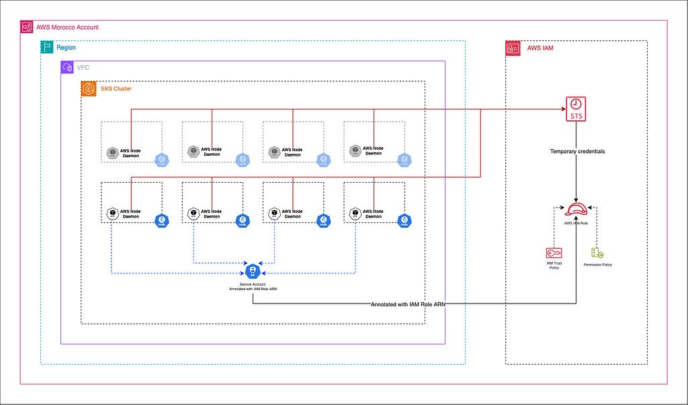688x405 pixels.
Task: Click the faded node badge on the second top-row box
Action: (243, 160)
